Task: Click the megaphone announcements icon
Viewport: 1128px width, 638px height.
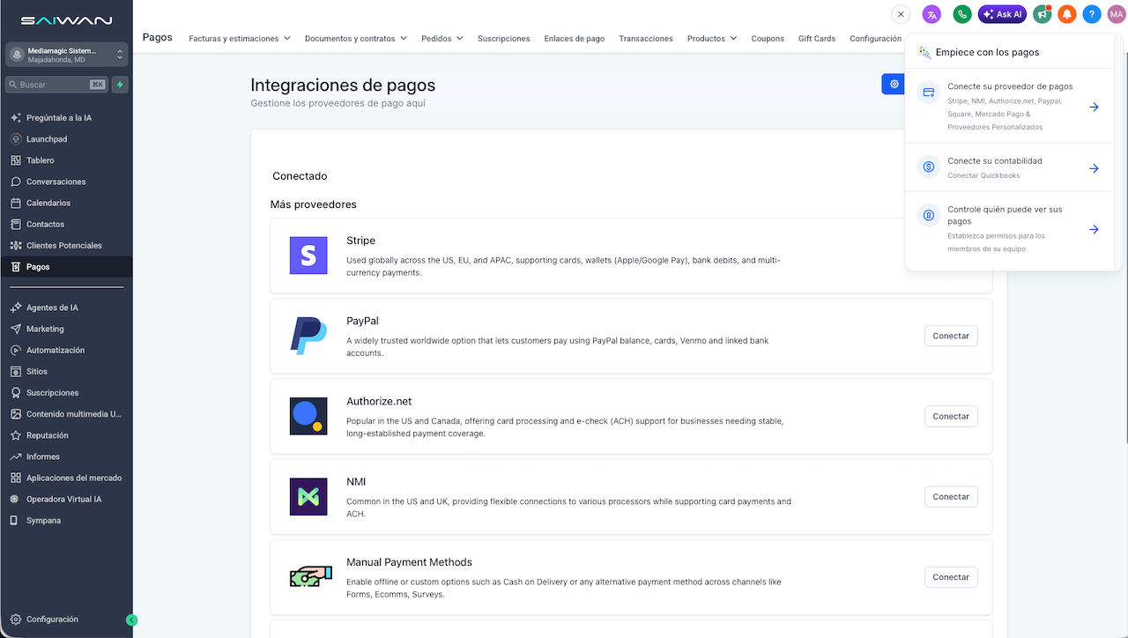Action: 1043,14
